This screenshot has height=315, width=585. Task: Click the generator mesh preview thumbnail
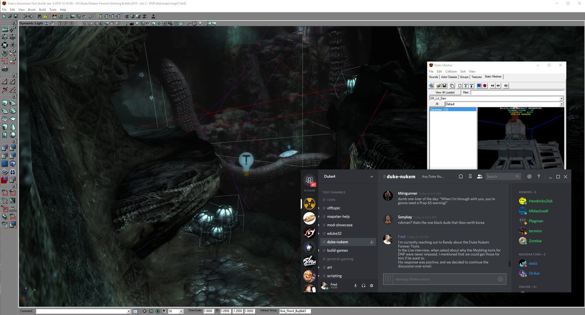[x=521, y=138]
